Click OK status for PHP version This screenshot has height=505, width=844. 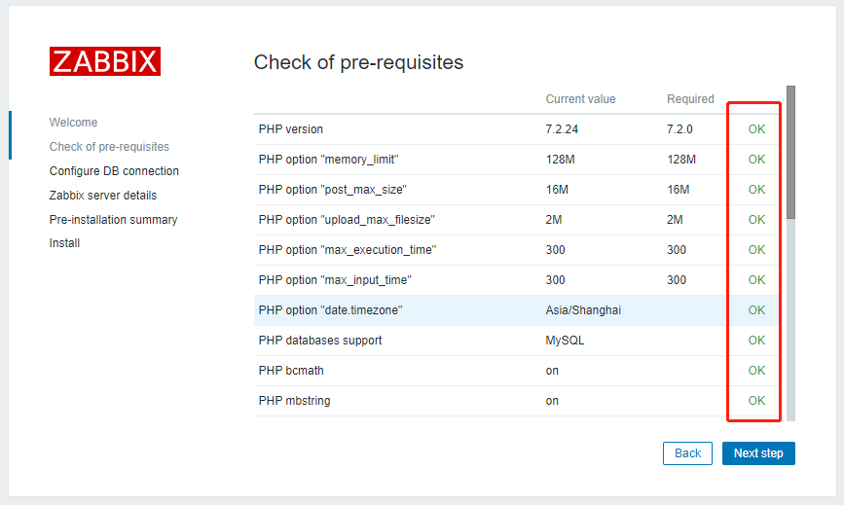point(756,129)
